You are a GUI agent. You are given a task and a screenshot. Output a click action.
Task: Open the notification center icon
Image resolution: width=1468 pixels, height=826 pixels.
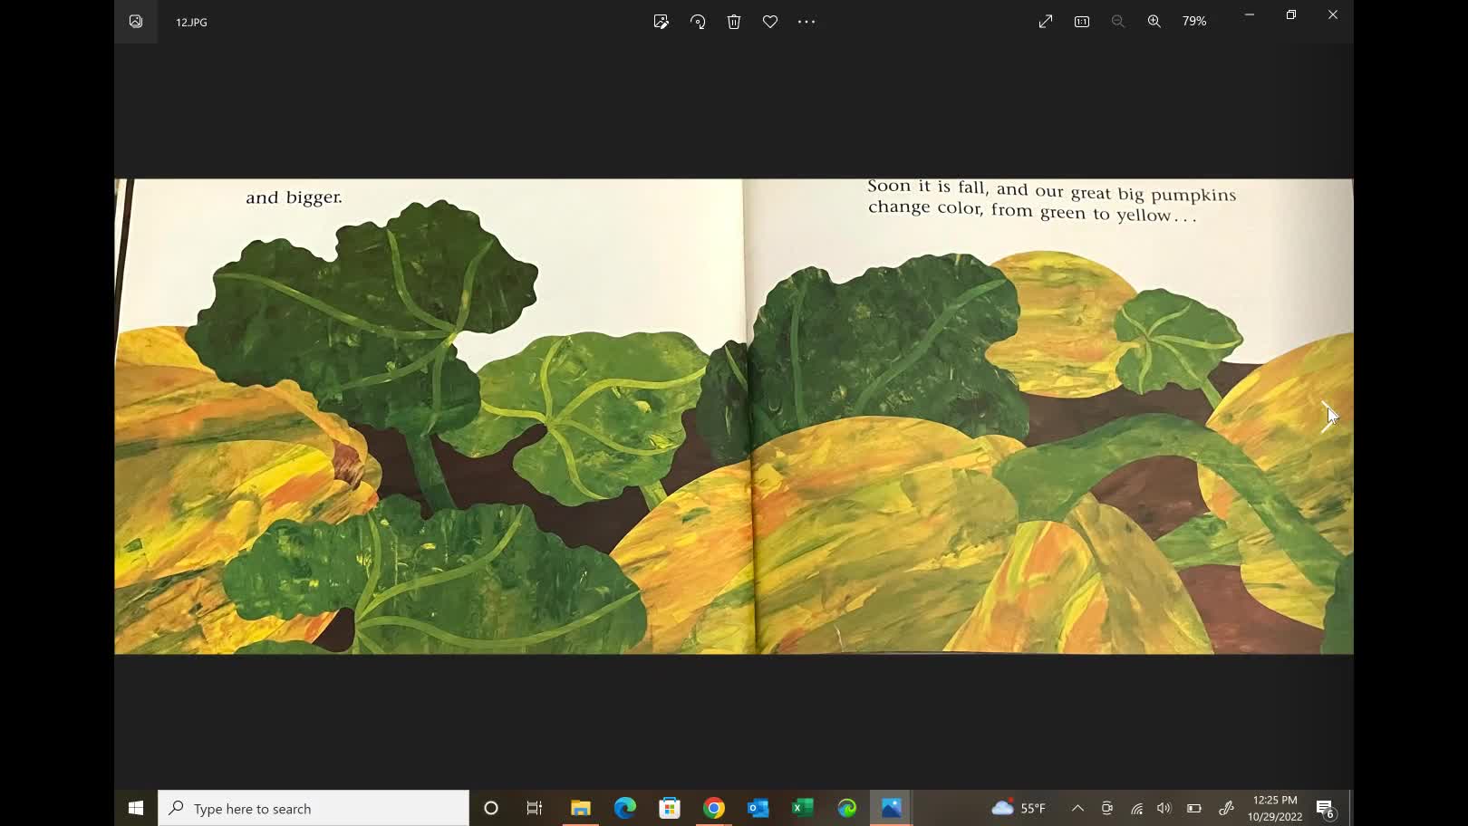1326,808
